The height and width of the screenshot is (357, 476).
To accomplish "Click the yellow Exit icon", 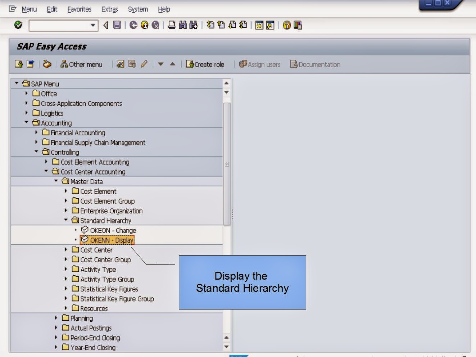I will [145, 25].
